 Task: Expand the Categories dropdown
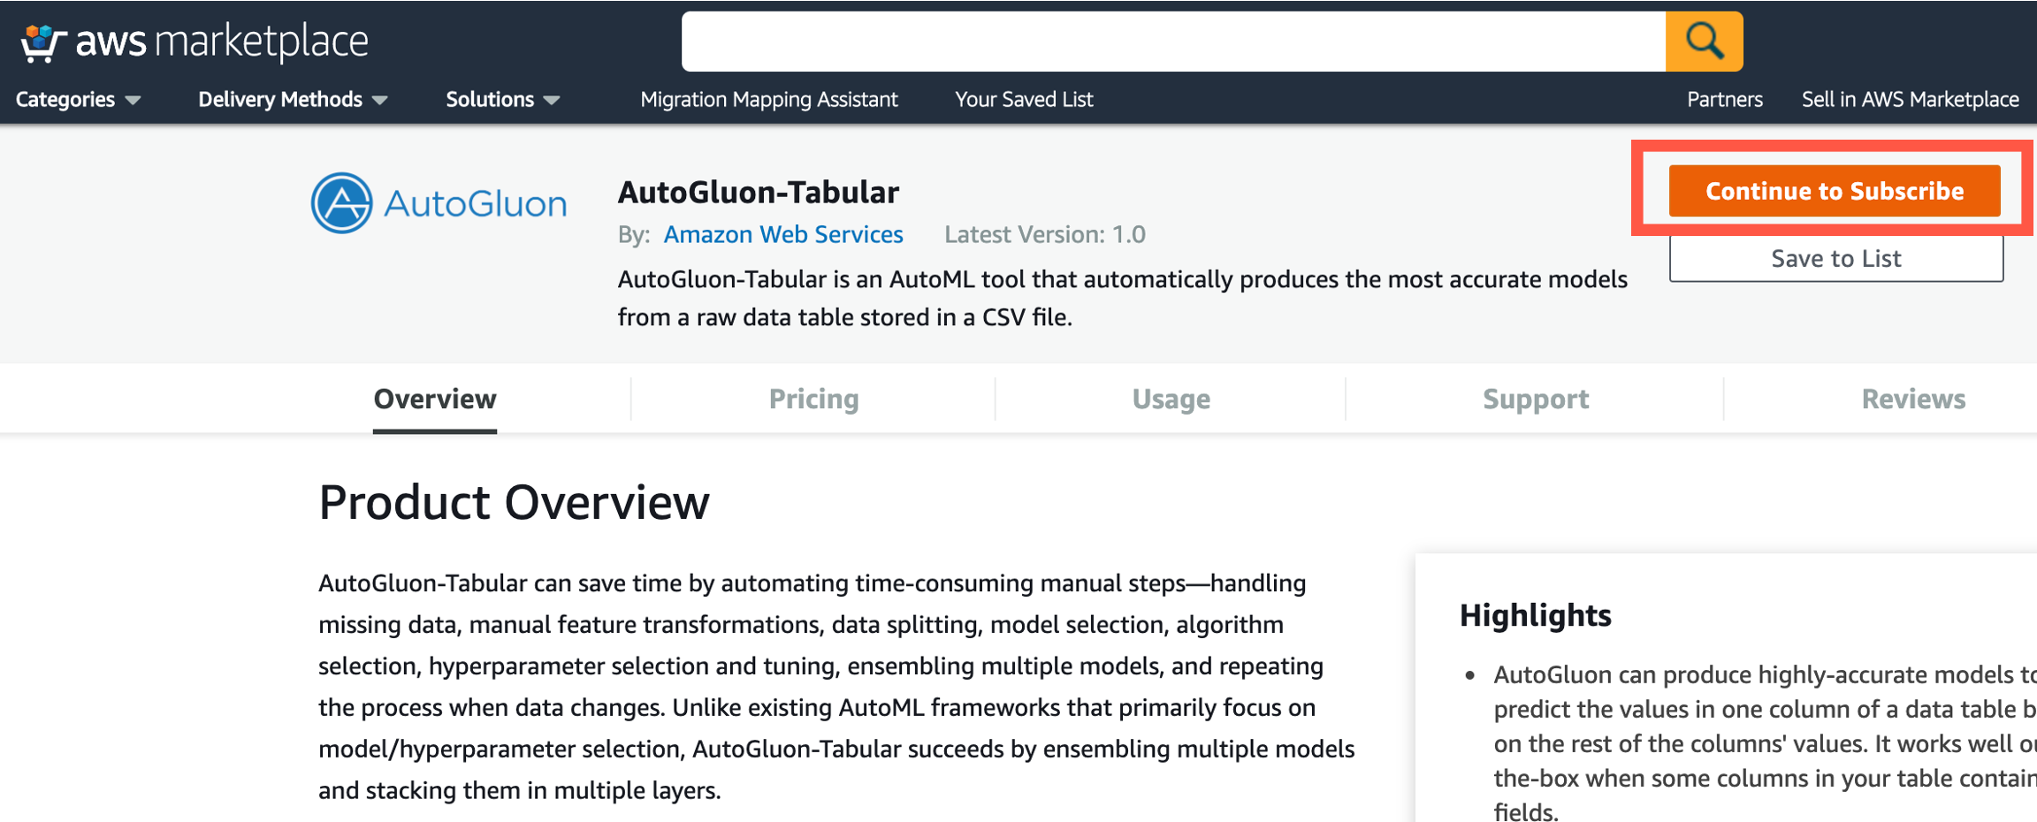pyautogui.click(x=78, y=99)
